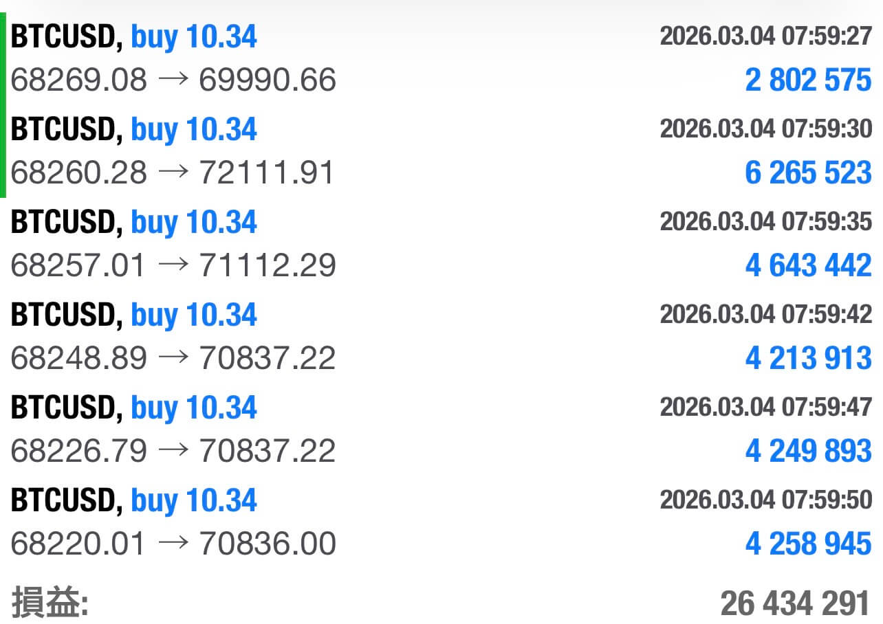Select price line 68248.89 → 70837.22
Screen dimensions: 883x624
(173, 358)
